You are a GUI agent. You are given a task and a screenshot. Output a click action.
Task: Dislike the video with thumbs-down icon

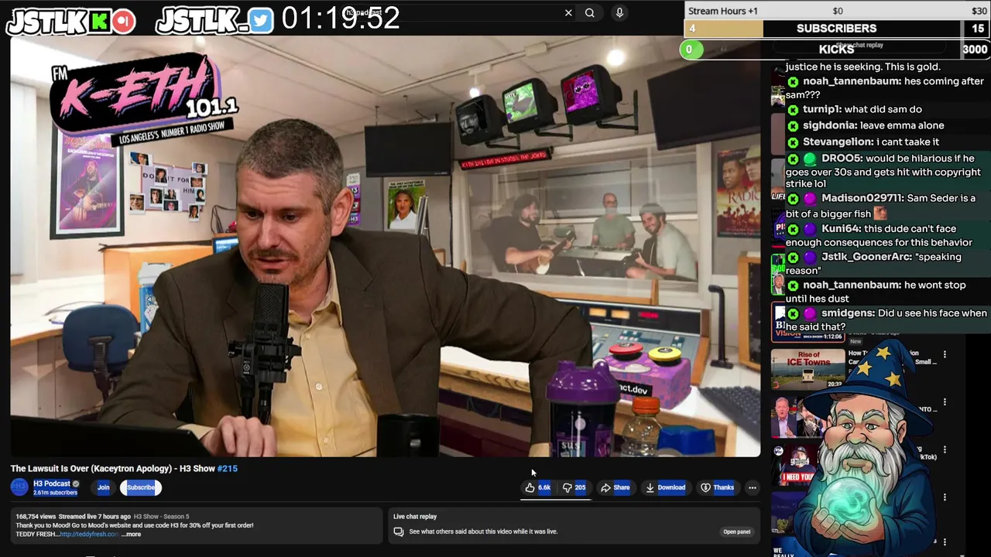tap(574, 487)
